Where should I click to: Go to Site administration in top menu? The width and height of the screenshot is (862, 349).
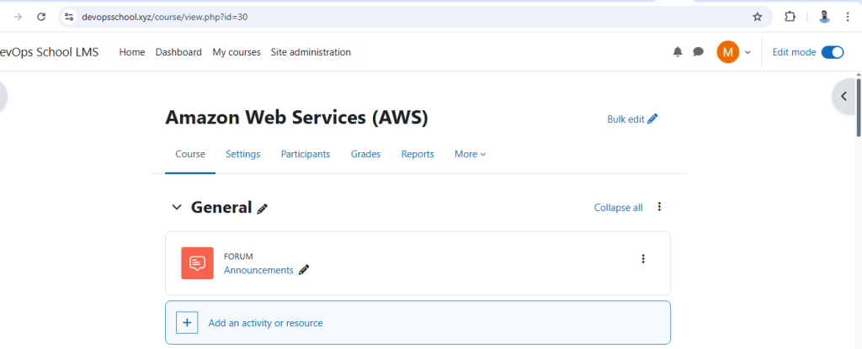[311, 52]
